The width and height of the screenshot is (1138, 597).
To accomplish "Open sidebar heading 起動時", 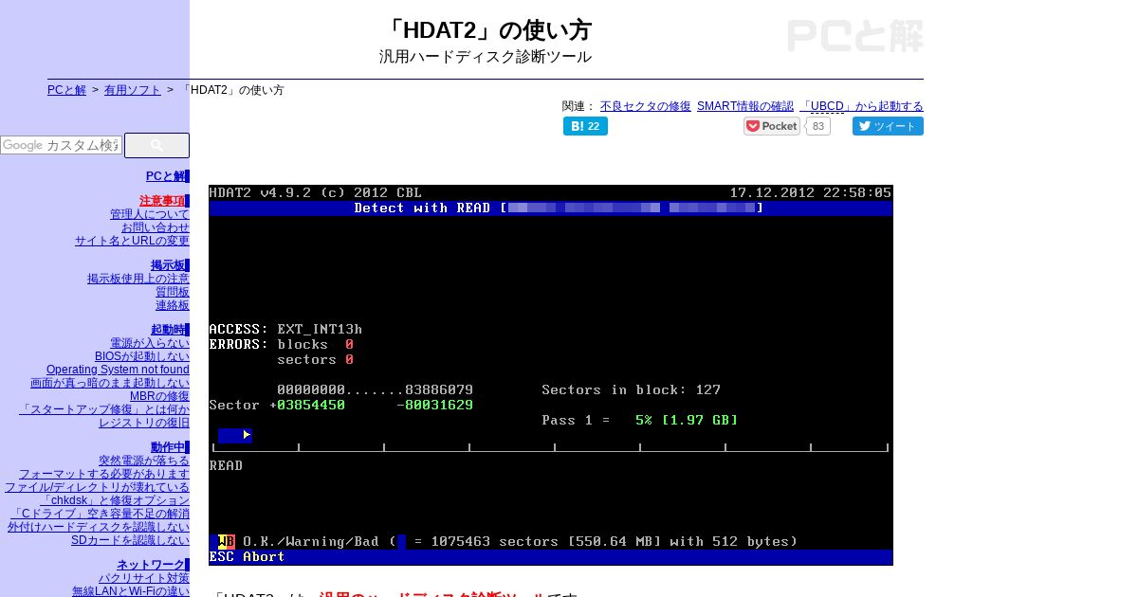I will coord(168,330).
